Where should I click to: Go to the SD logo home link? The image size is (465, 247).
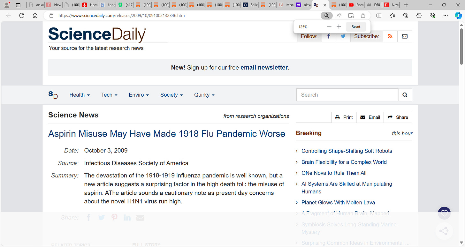click(53, 95)
